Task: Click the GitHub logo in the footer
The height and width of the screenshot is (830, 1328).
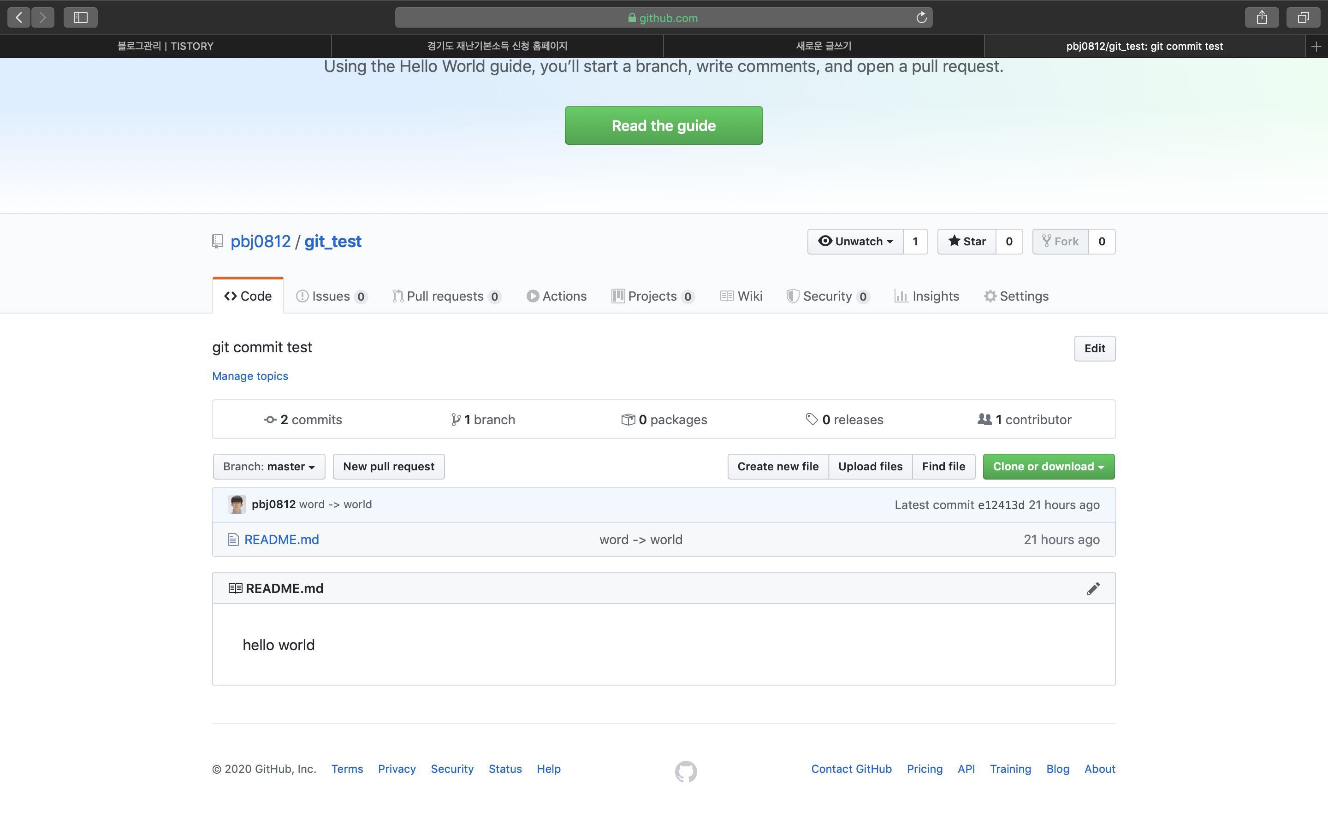Action: pos(685,771)
